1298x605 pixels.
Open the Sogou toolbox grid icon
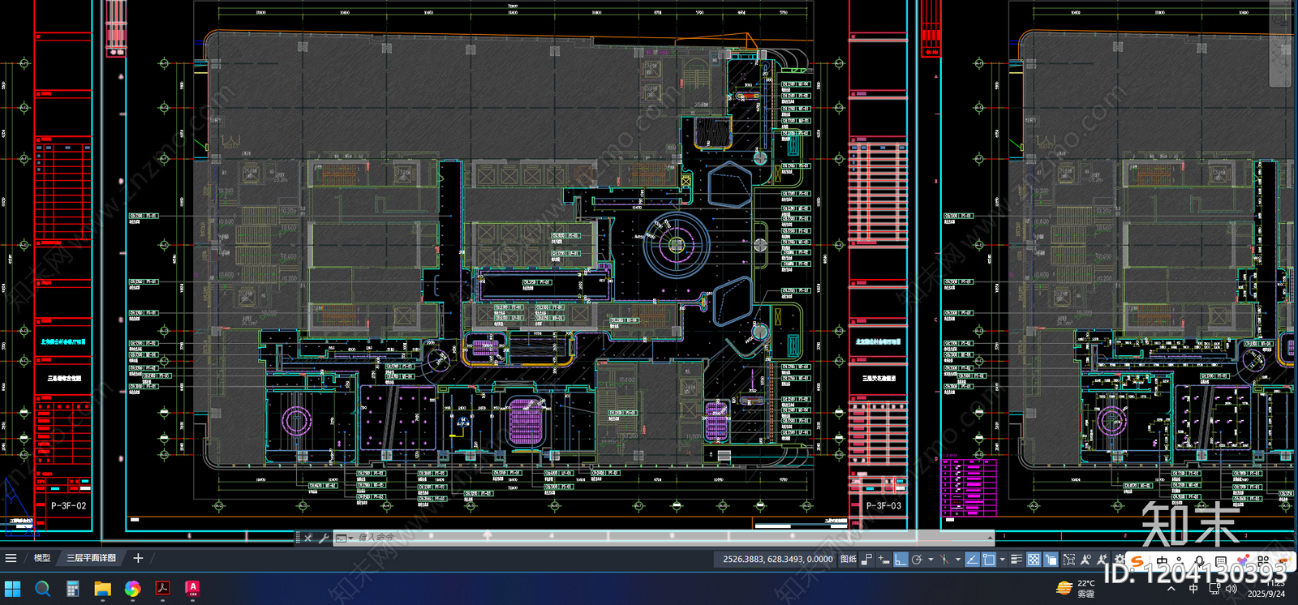[x=1263, y=561]
